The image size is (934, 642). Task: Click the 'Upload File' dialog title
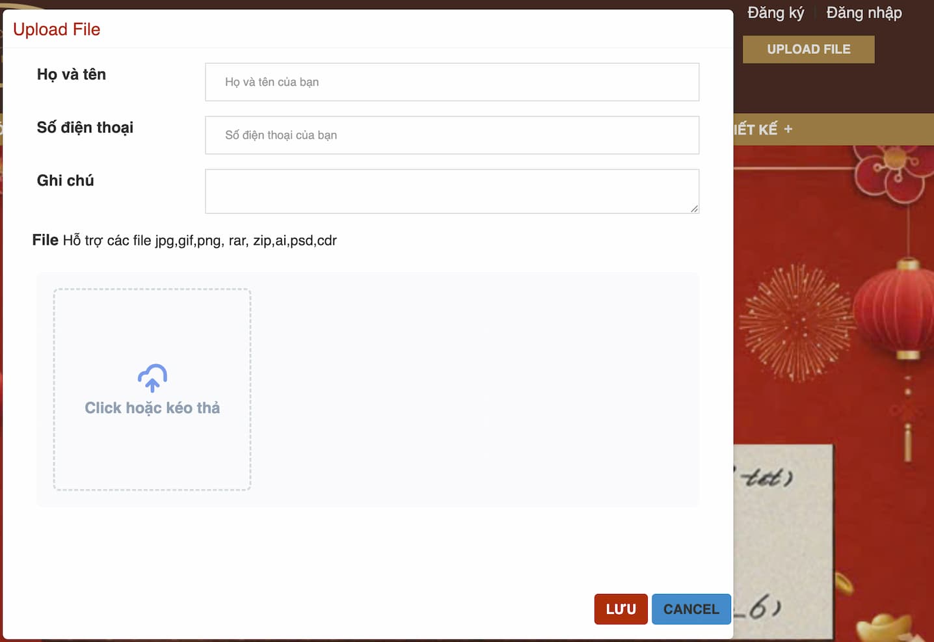(x=57, y=30)
